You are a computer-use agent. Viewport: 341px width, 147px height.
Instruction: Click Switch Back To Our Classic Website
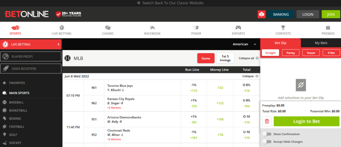click(173, 3)
